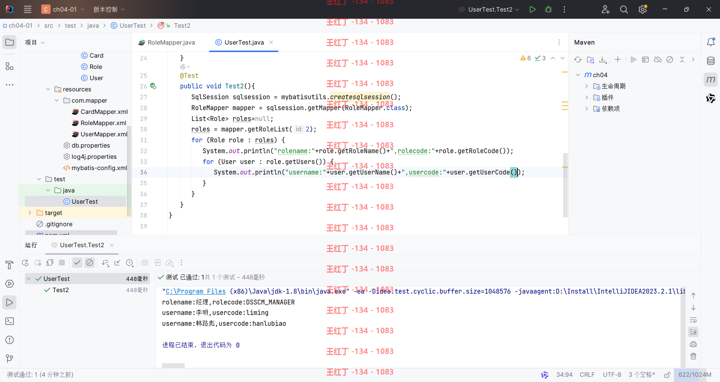
Task: Toggle Maven offline mode icon
Action: pyautogui.click(x=658, y=60)
